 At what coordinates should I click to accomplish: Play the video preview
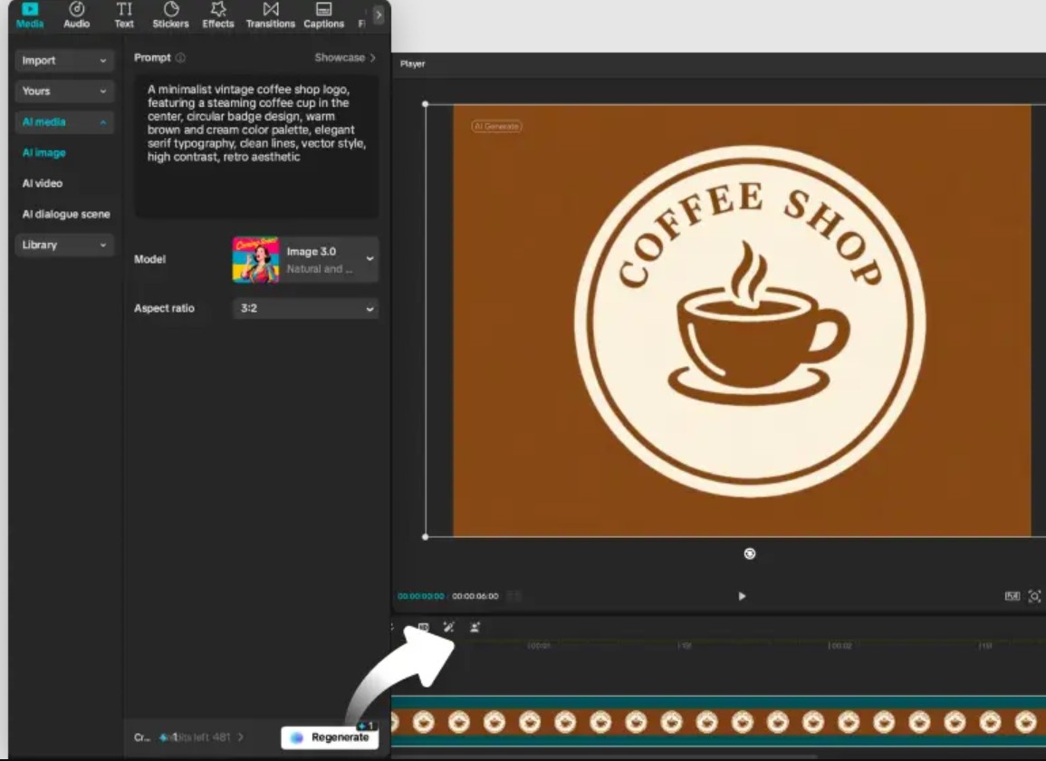742,596
